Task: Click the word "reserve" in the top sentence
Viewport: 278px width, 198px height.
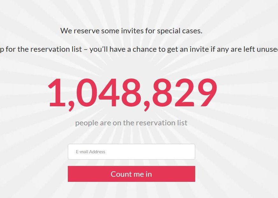Action: pyautogui.click(x=87, y=31)
